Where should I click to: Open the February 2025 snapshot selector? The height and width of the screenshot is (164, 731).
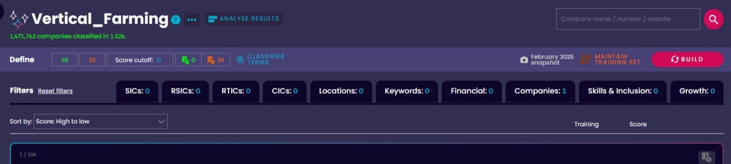[552, 59]
